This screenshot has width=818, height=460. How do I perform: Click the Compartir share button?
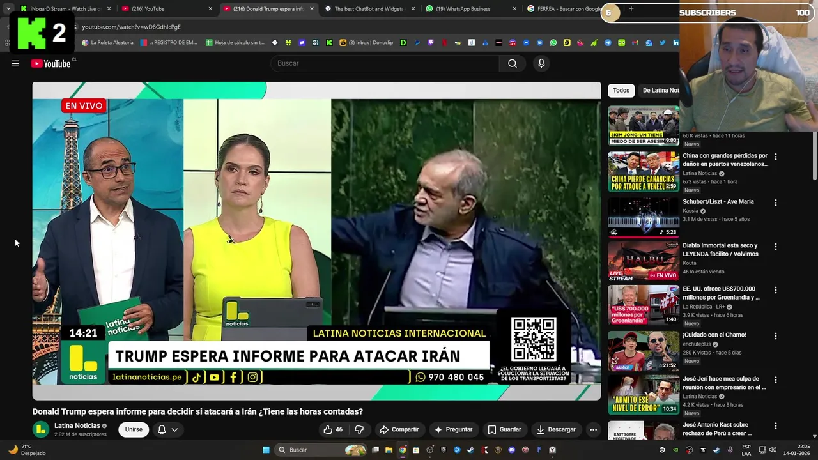[x=399, y=429]
